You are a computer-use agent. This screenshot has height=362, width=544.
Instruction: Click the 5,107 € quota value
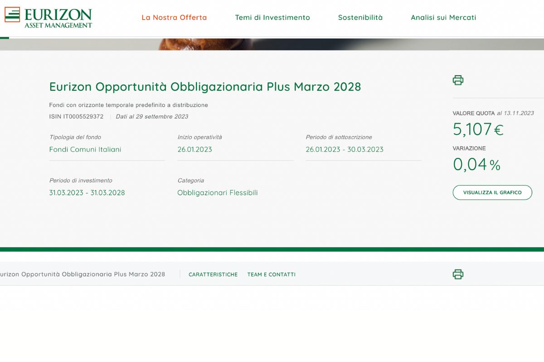[478, 129]
